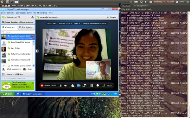Dismiss the promotion banner close icon
This screenshot has width=190, height=118.
[33, 83]
